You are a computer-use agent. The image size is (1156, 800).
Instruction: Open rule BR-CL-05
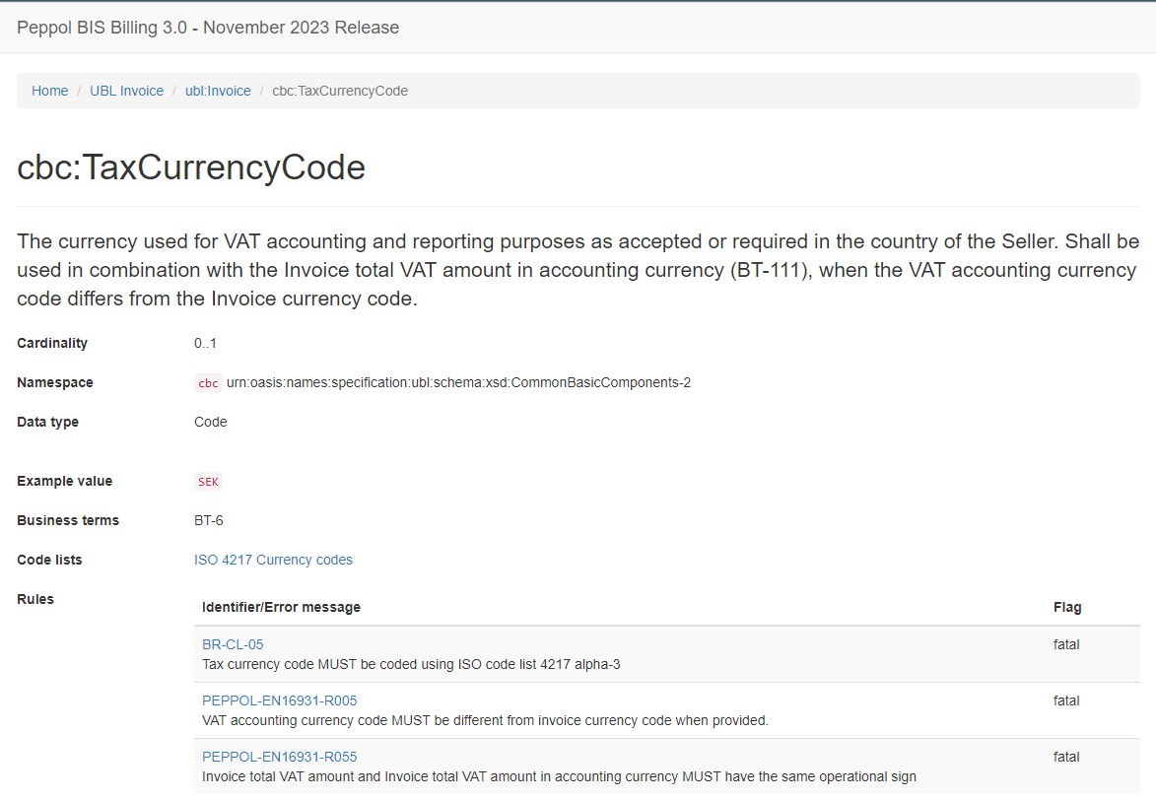pos(233,644)
